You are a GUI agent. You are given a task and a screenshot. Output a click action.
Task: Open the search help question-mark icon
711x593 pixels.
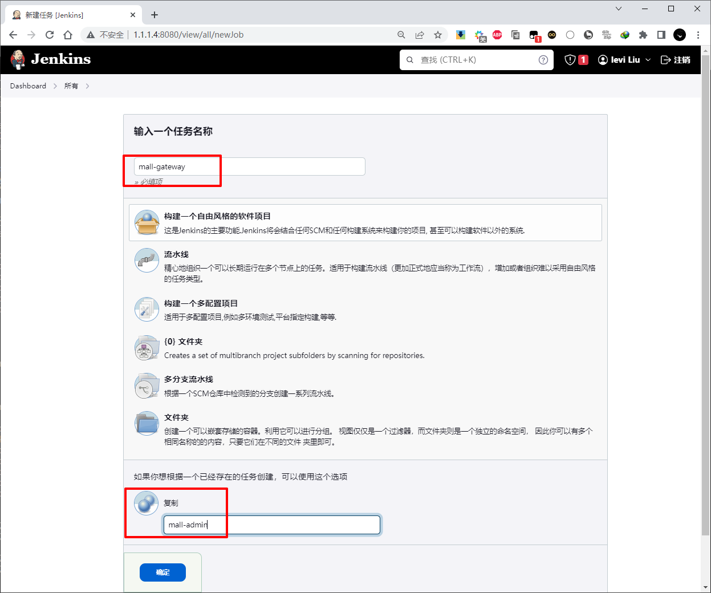(543, 60)
